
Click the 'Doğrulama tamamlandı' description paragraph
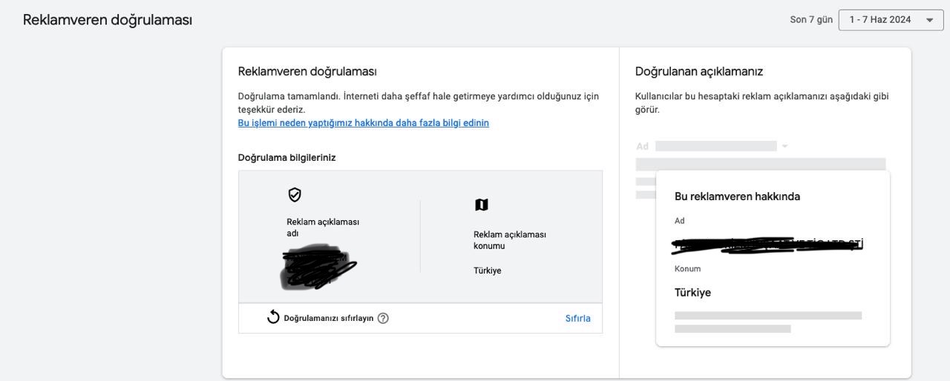[419, 103]
